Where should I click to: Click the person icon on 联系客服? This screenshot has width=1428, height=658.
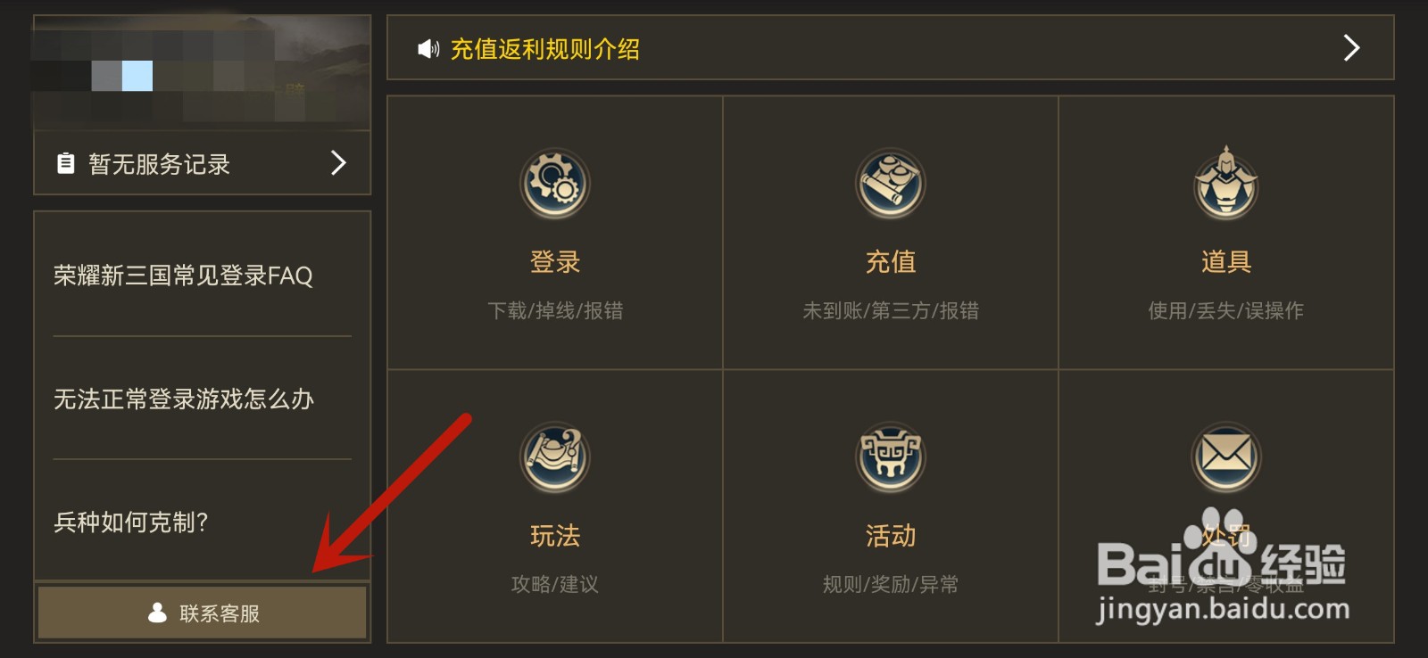click(158, 613)
